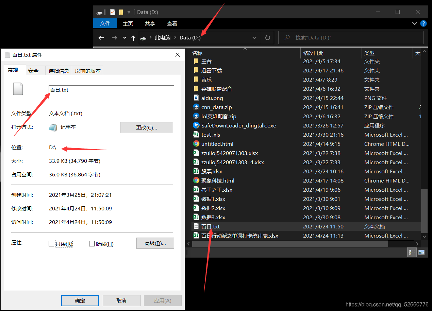Click the 百日.txt filename input field
Viewport: 432px width, 311px height.
[111, 91]
